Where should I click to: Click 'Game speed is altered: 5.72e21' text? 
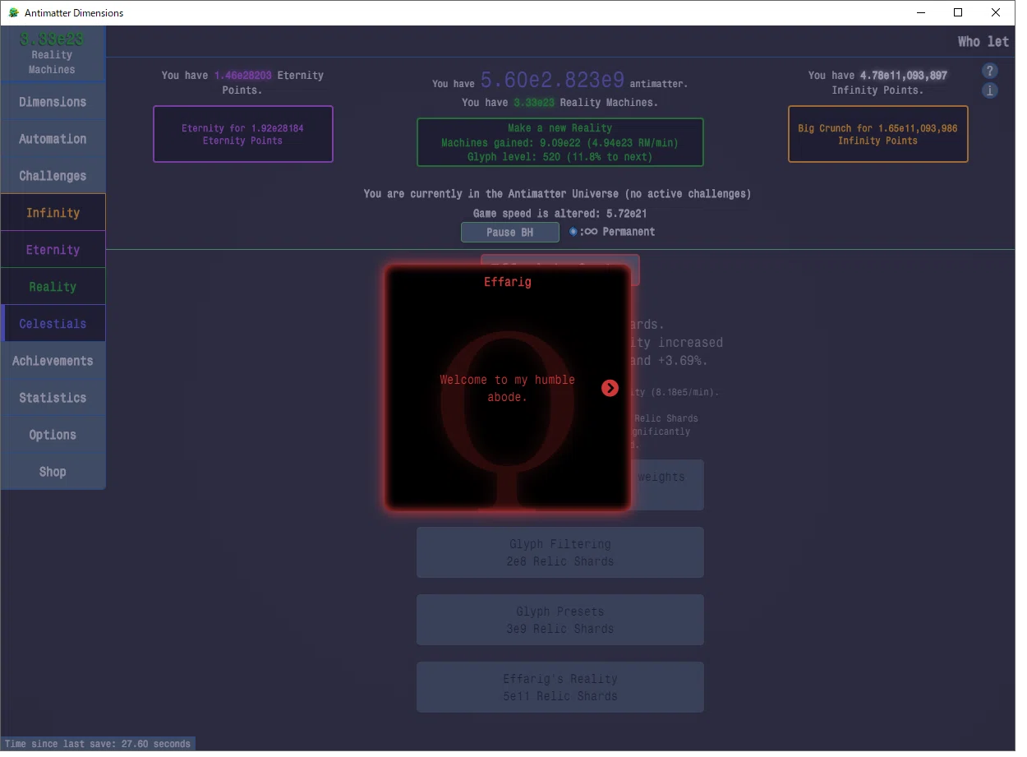[x=560, y=213]
